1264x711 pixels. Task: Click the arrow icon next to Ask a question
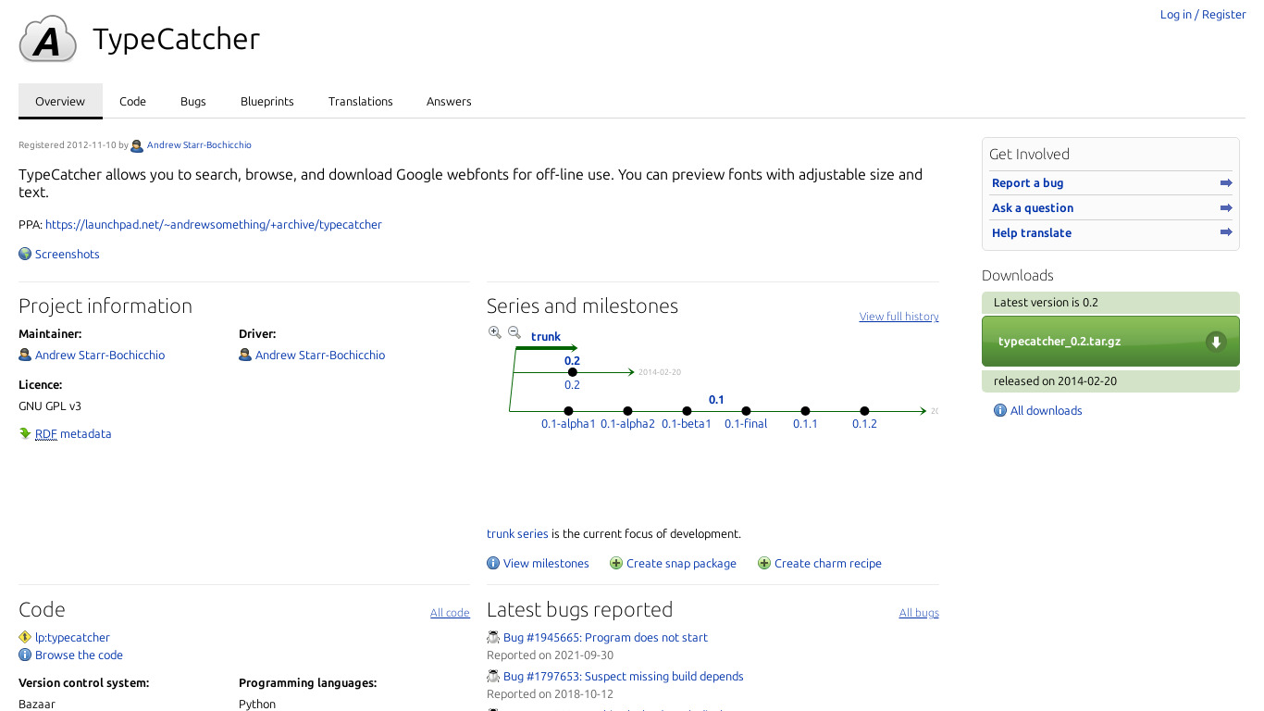1226,208
